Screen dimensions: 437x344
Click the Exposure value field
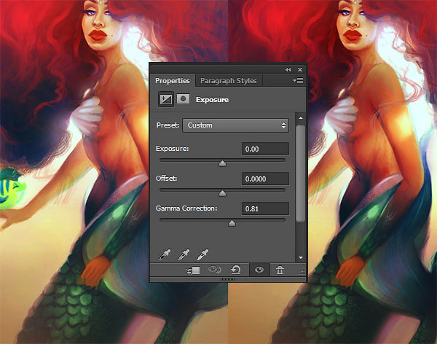pyautogui.click(x=265, y=149)
